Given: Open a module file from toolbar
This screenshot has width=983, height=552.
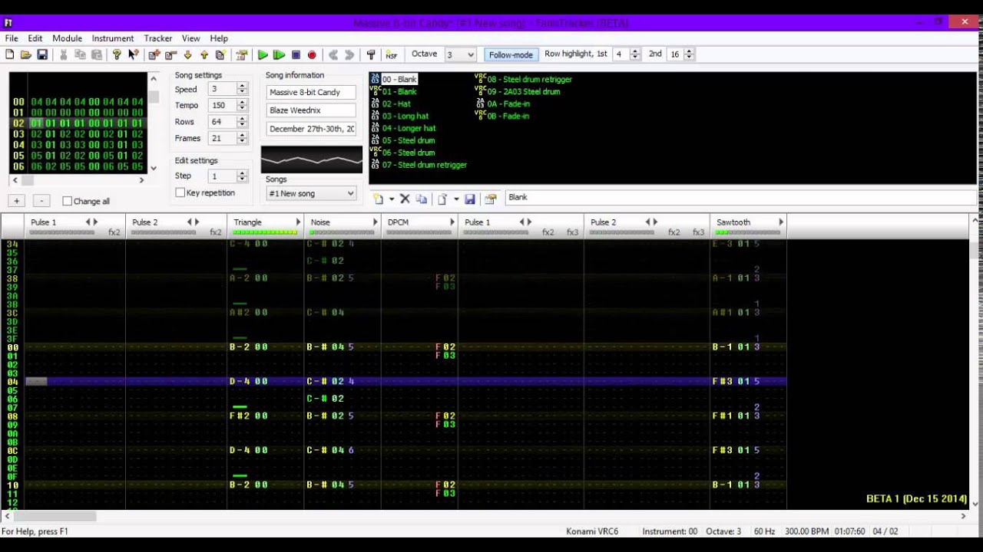Looking at the screenshot, I should click(x=26, y=54).
